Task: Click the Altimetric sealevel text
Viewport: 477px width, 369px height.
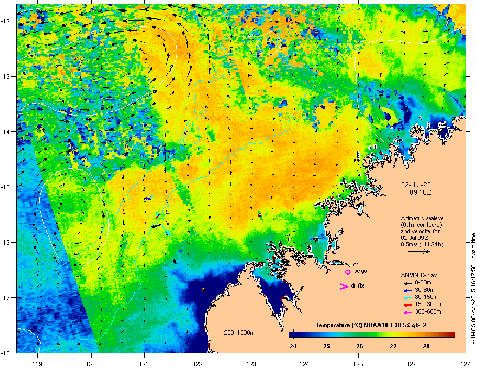Action: [x=423, y=218]
